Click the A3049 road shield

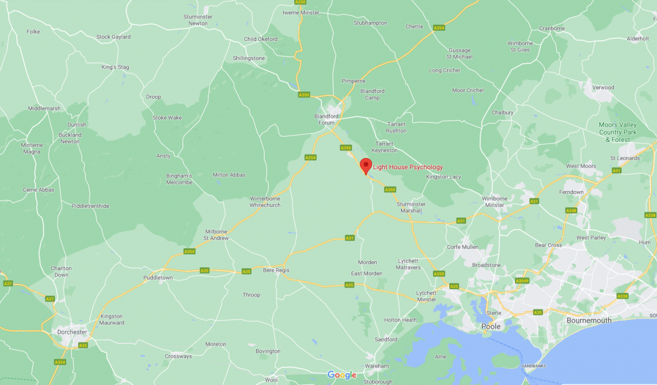click(522, 281)
